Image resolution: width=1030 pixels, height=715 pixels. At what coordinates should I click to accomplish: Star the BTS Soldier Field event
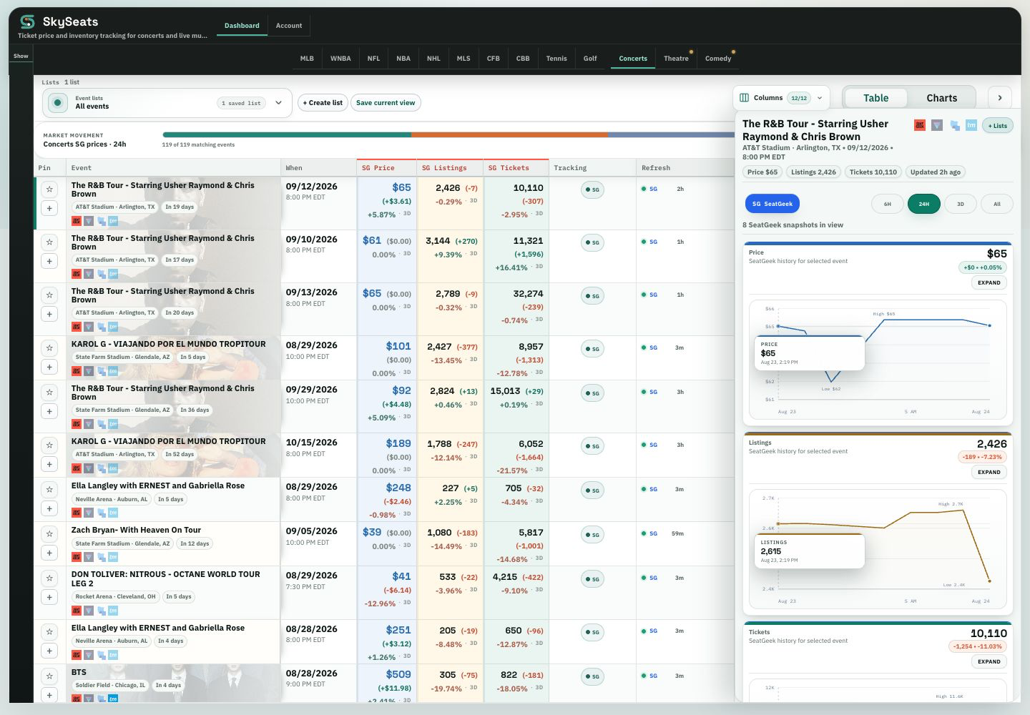click(49, 676)
